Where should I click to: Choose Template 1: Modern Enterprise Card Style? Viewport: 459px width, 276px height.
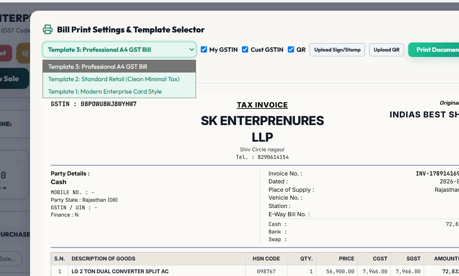coord(119,92)
